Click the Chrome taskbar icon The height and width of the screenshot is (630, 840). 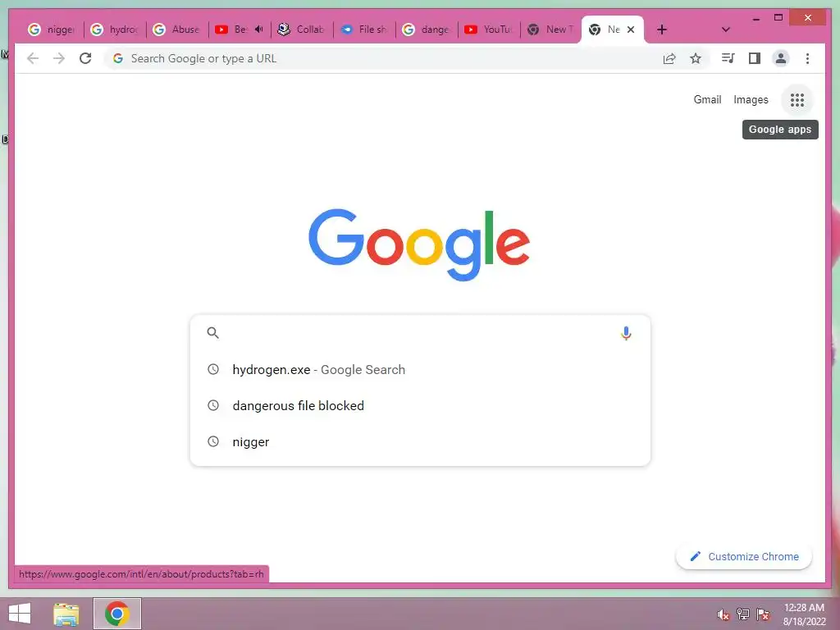[x=116, y=614]
